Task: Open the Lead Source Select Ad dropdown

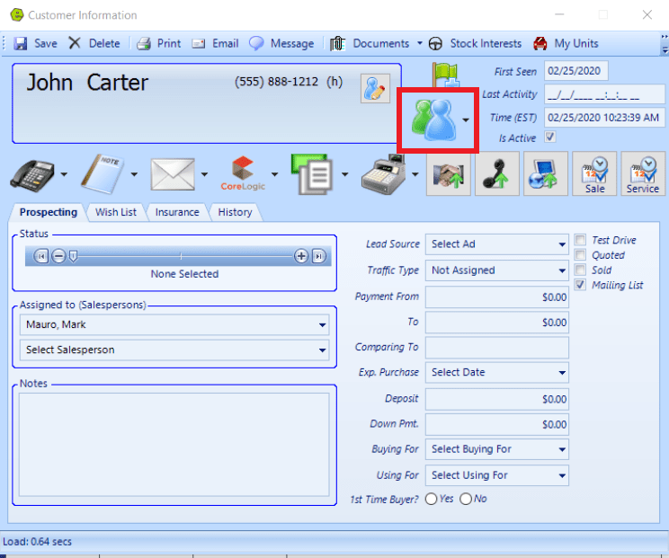Action: pos(497,244)
